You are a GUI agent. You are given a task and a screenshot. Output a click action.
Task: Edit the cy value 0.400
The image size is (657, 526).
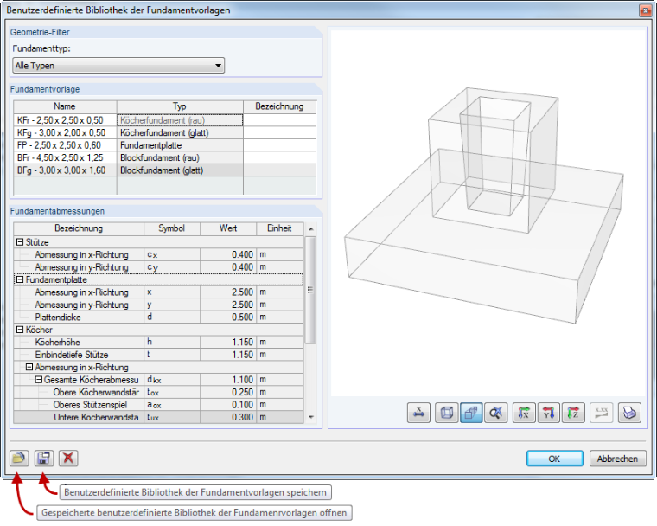pos(228,267)
